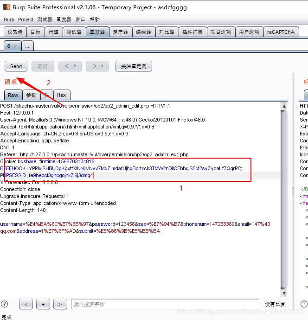The height and width of the screenshot is (320, 308).
Task: Click the Burp Suite logo icon
Action: pyautogui.click(x=6, y=7)
